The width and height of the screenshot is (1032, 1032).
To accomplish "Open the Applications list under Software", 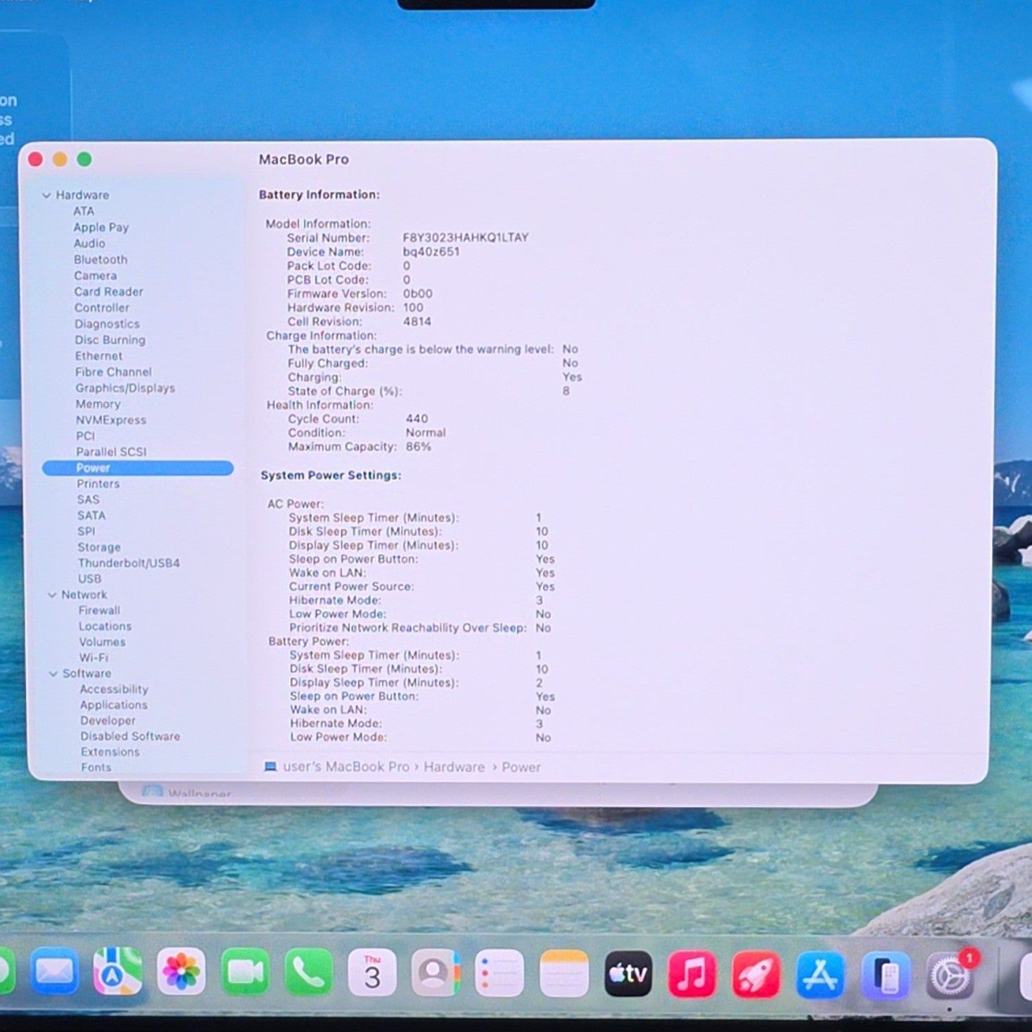I will pos(114,705).
